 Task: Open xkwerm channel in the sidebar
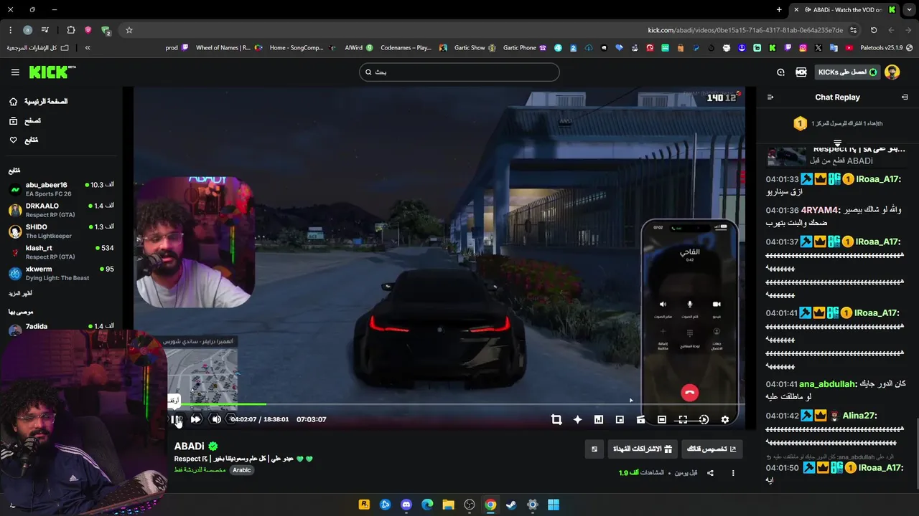pyautogui.click(x=61, y=273)
